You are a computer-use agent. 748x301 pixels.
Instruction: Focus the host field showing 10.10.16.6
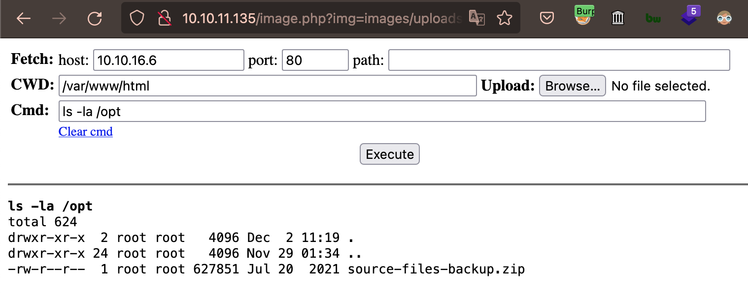coord(169,60)
